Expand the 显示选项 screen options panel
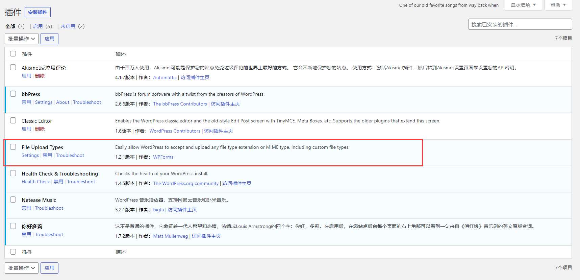Image resolution: width=580 pixels, height=280 pixels. (x=523, y=5)
